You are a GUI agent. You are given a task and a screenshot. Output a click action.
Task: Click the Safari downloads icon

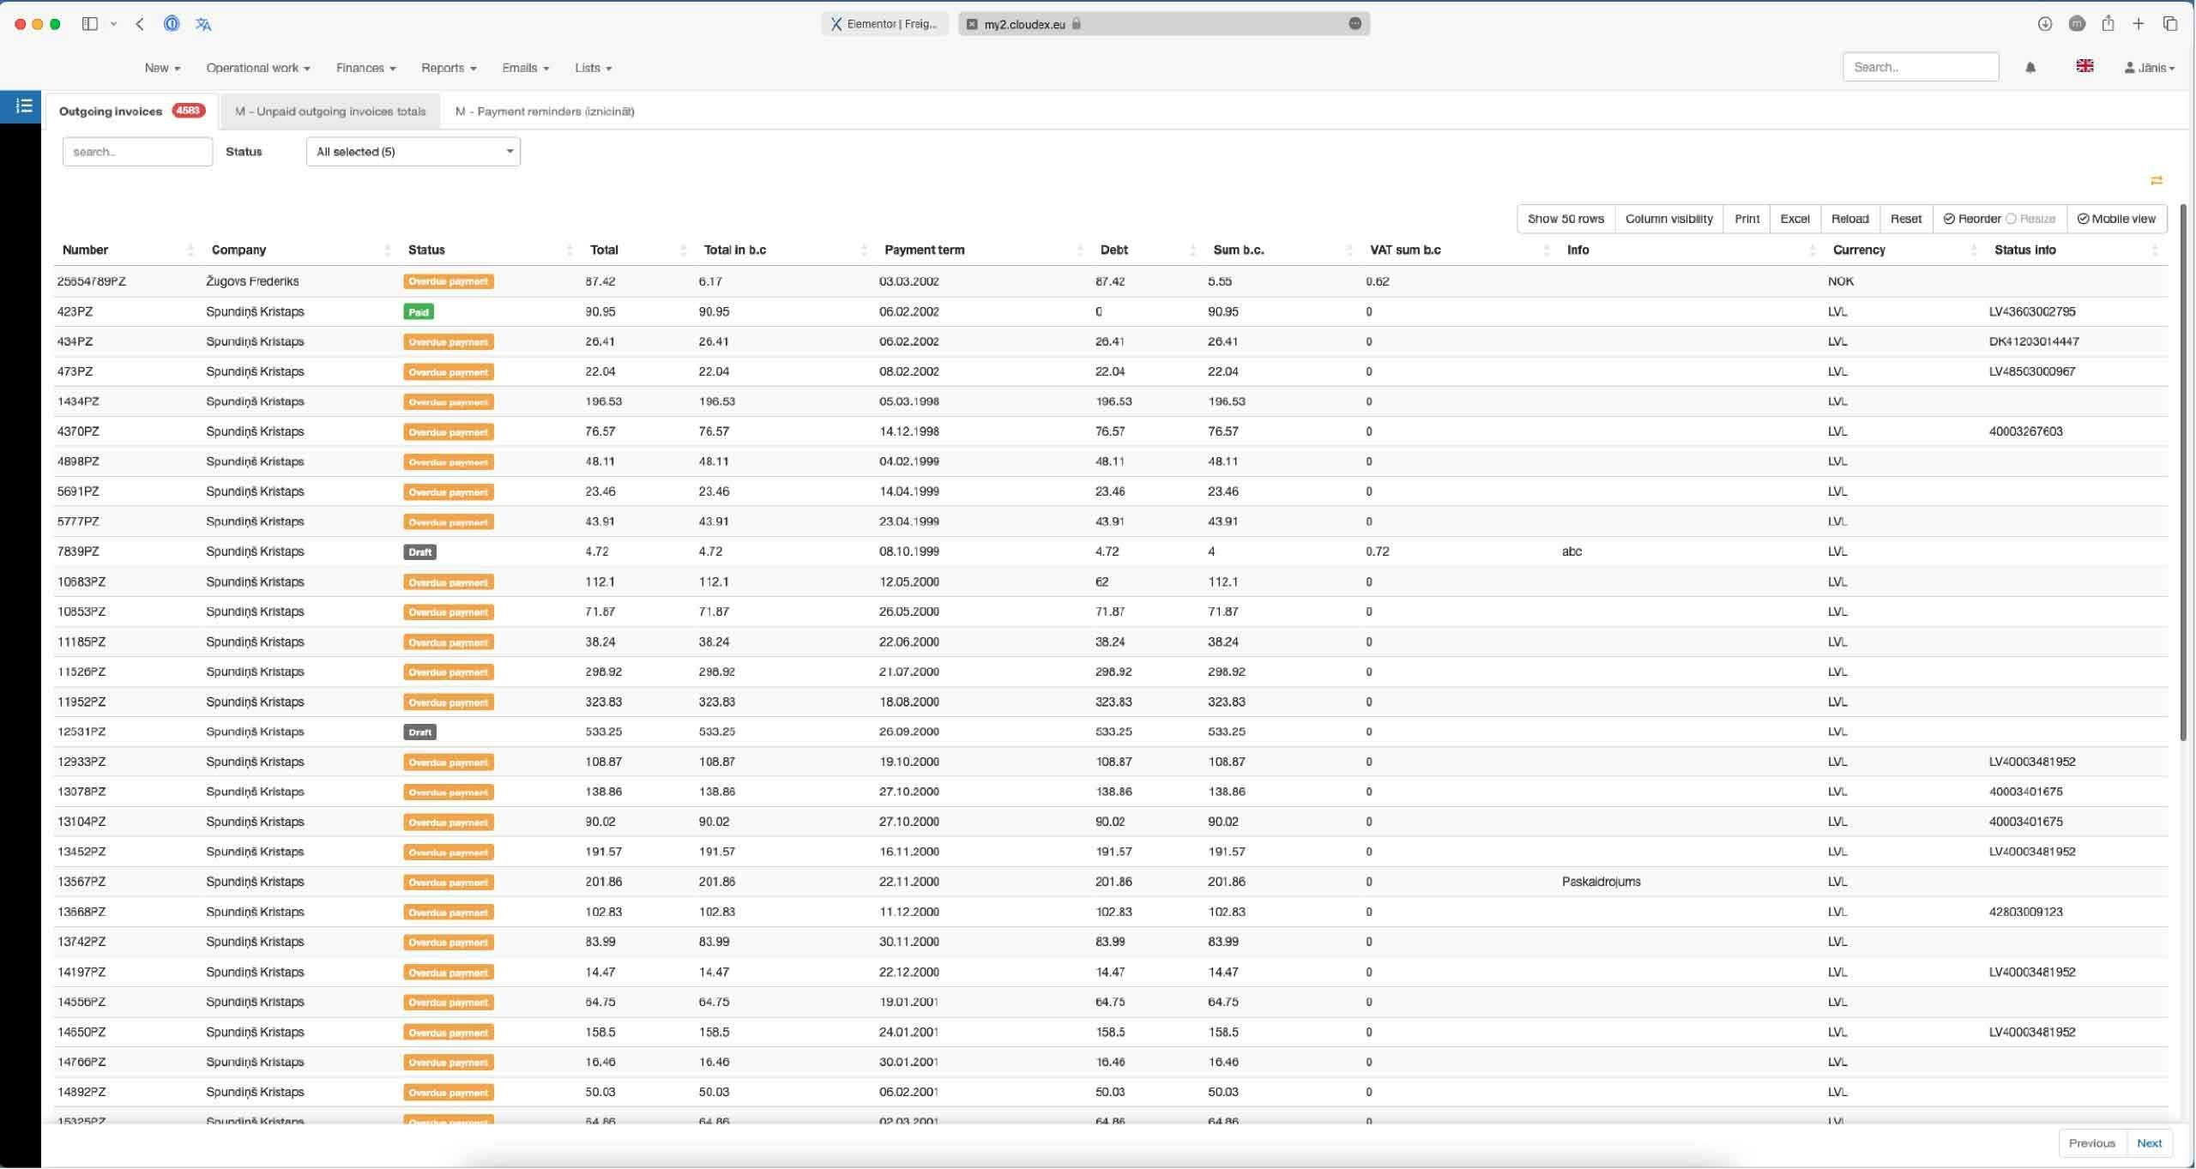(2044, 24)
